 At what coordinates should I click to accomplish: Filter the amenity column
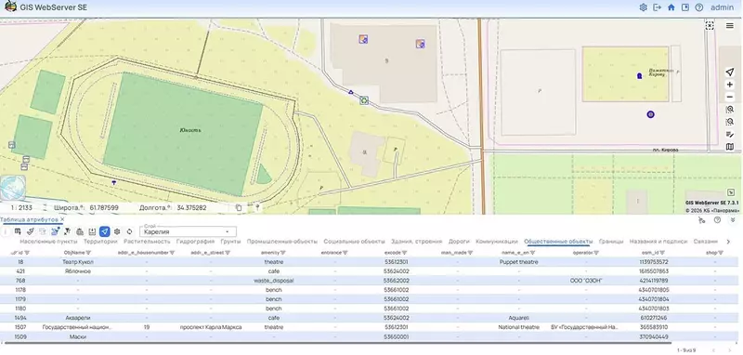coord(283,253)
